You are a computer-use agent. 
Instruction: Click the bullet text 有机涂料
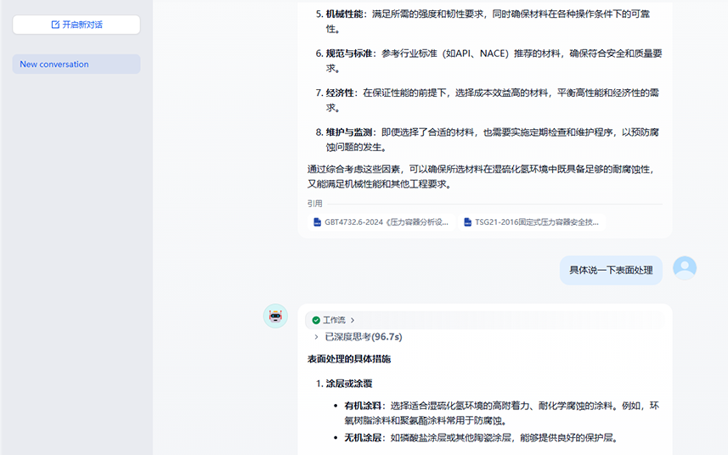(x=363, y=406)
